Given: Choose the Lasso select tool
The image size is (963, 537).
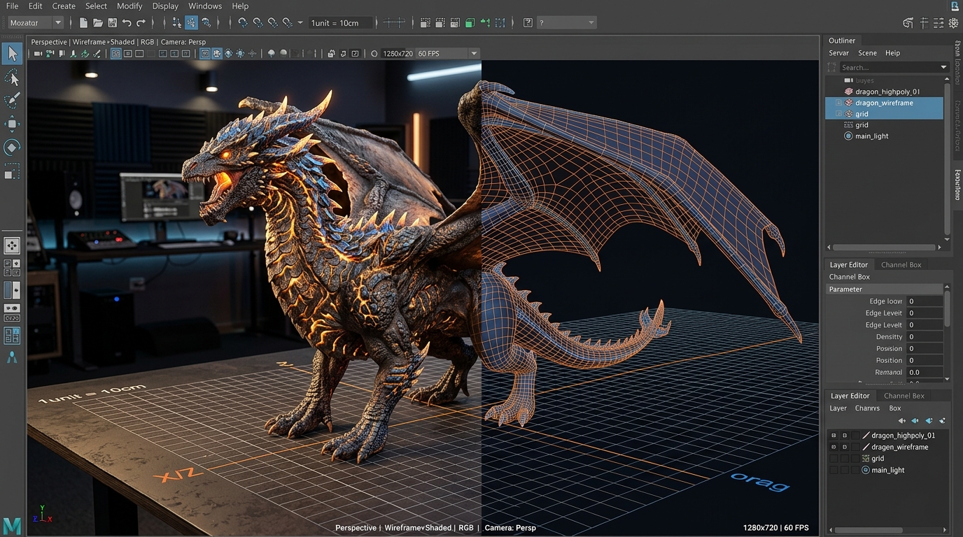Looking at the screenshot, I should [x=12, y=77].
